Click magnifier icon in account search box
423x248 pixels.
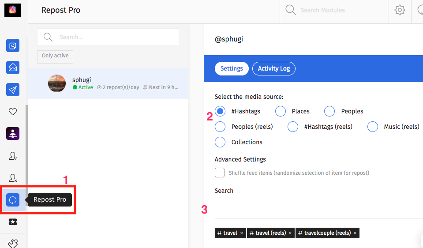coord(48,37)
